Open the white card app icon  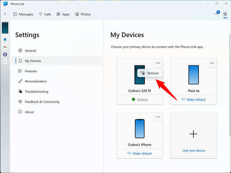tap(5, 62)
